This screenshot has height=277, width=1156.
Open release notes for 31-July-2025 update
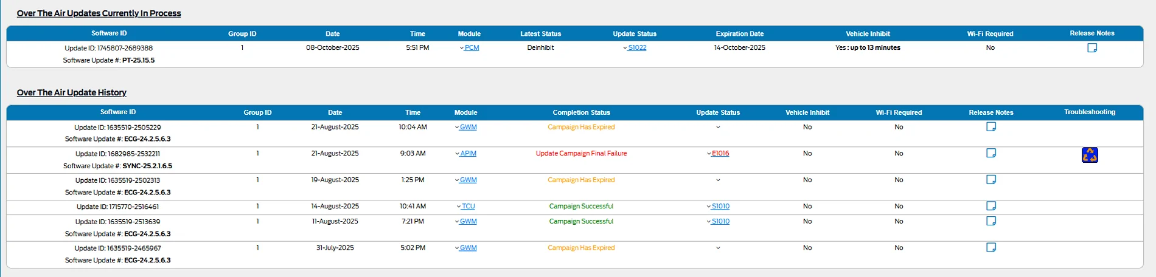(x=991, y=248)
